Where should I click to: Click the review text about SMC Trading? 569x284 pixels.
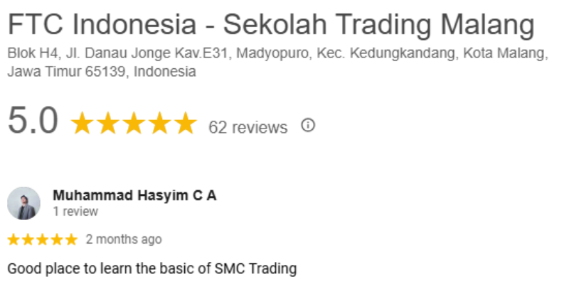151,269
